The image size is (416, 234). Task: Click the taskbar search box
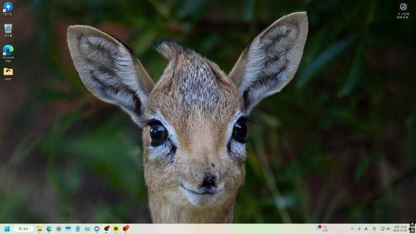coord(23,229)
